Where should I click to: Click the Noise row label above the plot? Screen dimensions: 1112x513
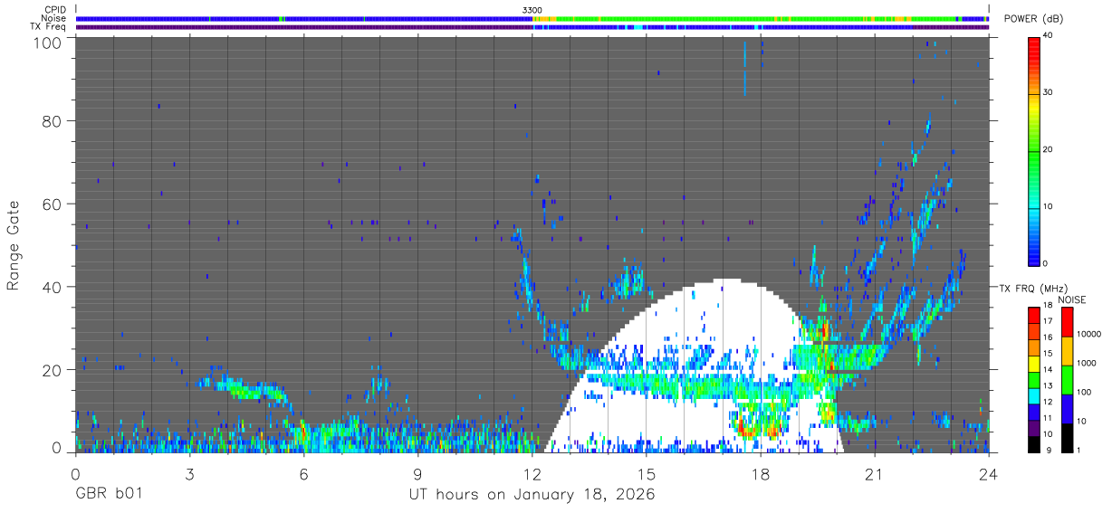[x=54, y=18]
